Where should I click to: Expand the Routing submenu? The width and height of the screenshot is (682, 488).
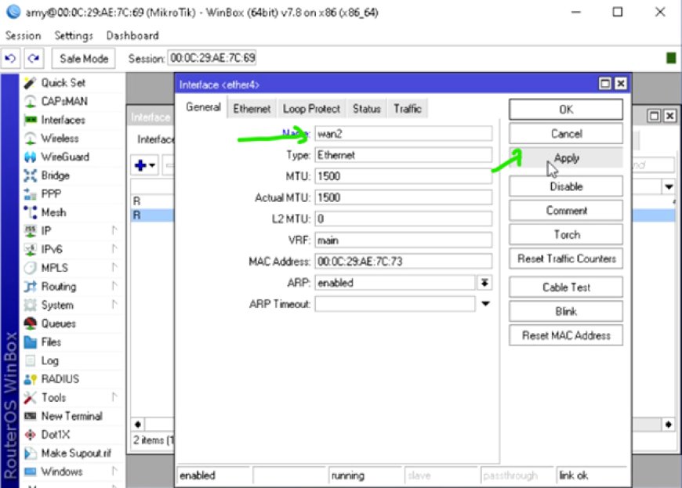pyautogui.click(x=114, y=286)
